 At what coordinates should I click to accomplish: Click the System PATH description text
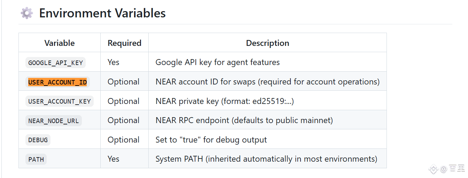tap(266, 159)
